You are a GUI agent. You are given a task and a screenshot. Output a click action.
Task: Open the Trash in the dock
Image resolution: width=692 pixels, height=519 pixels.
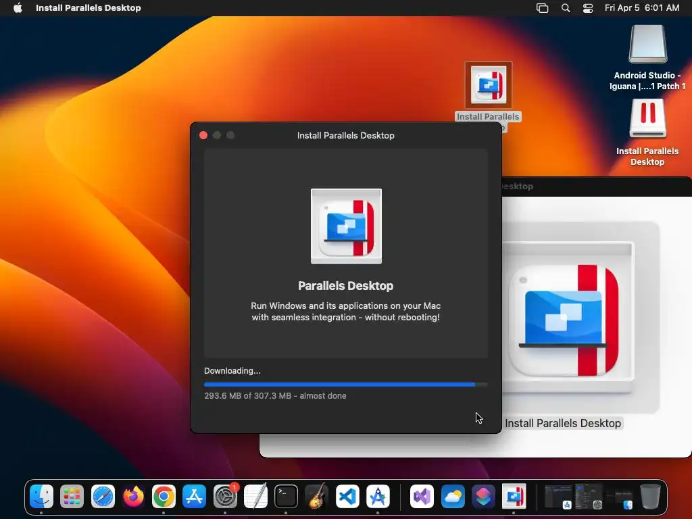650,496
